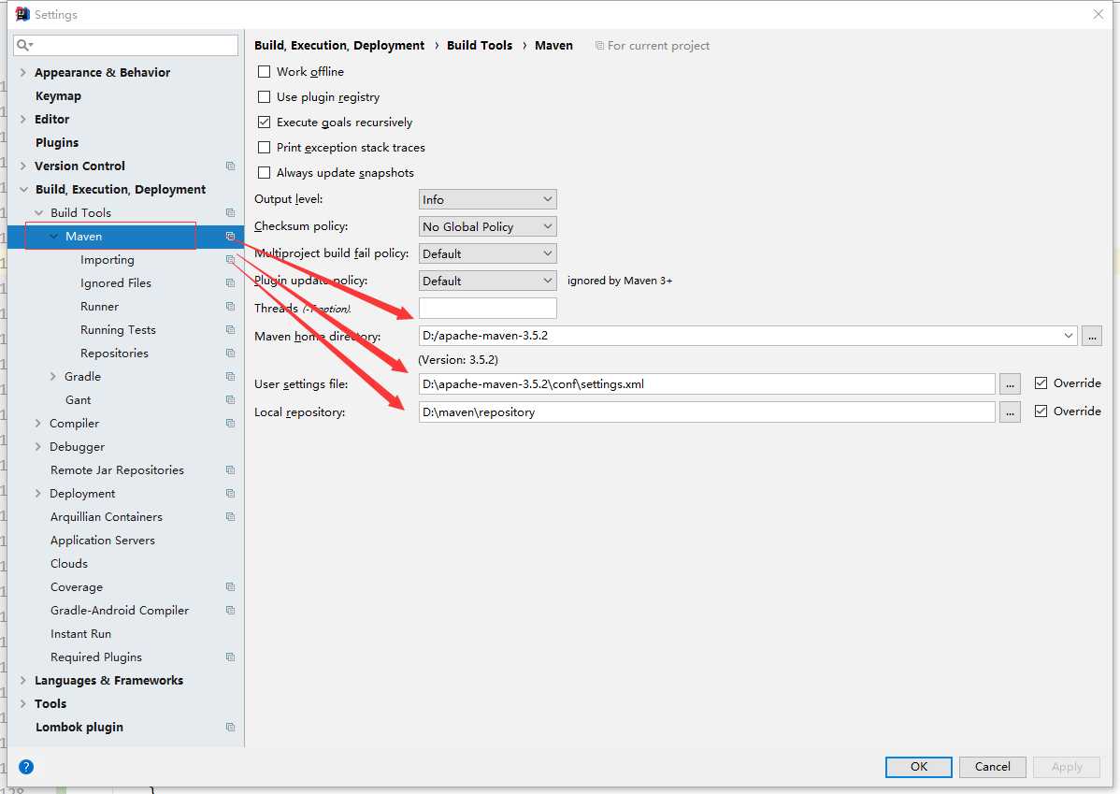This screenshot has height=794, width=1120.
Task: Click the project-level icon beside Version Control
Action: (230, 166)
